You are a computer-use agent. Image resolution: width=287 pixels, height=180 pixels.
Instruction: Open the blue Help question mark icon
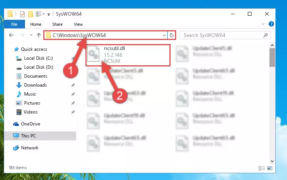tap(271, 24)
